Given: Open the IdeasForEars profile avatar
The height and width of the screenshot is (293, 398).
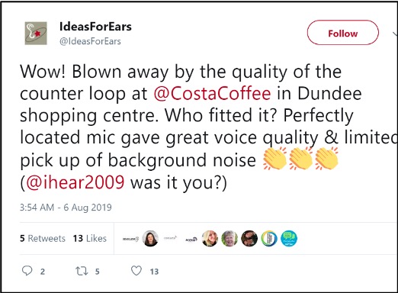Looking at the screenshot, I should (x=36, y=34).
